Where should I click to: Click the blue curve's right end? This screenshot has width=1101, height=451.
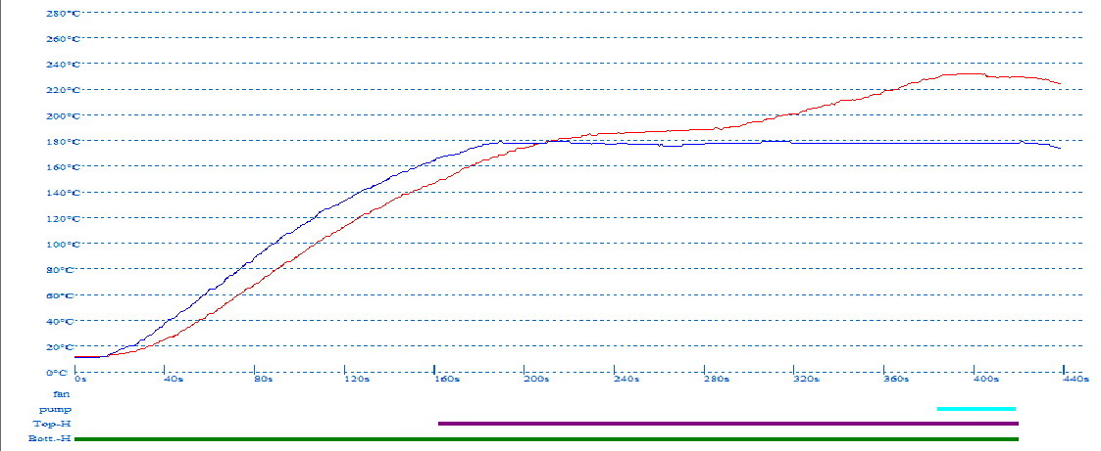1060,149
